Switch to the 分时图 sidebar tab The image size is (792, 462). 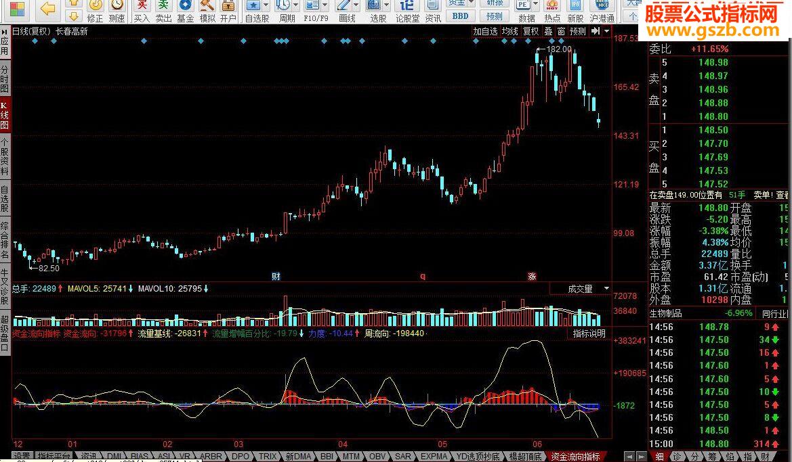(x=5, y=78)
